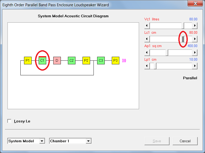Click the Lp1 cm label
The image size is (205, 153).
(150, 60)
